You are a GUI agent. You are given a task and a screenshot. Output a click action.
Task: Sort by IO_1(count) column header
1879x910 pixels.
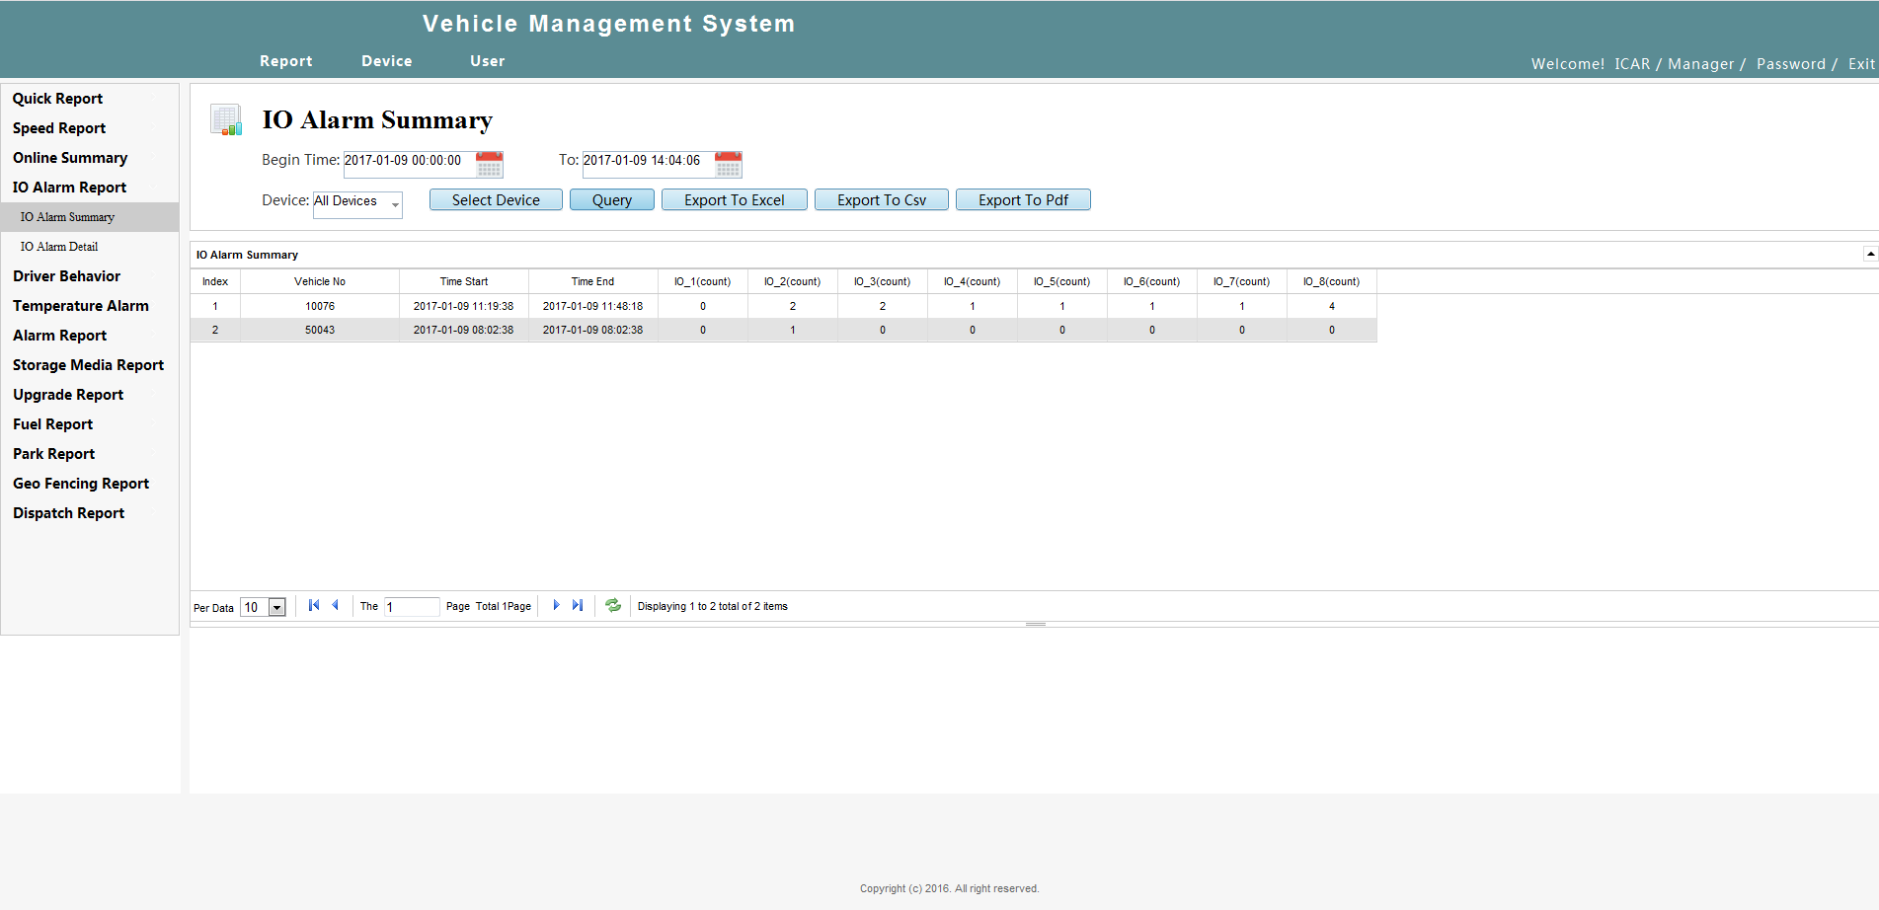[x=703, y=281]
